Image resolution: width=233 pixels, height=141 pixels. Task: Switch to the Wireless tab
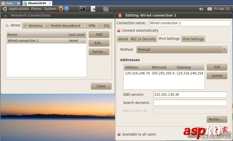tap(33, 26)
